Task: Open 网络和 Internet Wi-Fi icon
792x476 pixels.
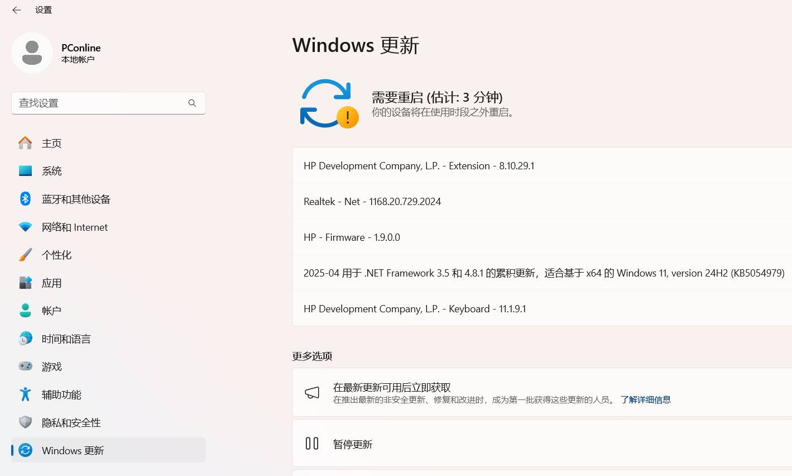Action: coord(25,227)
